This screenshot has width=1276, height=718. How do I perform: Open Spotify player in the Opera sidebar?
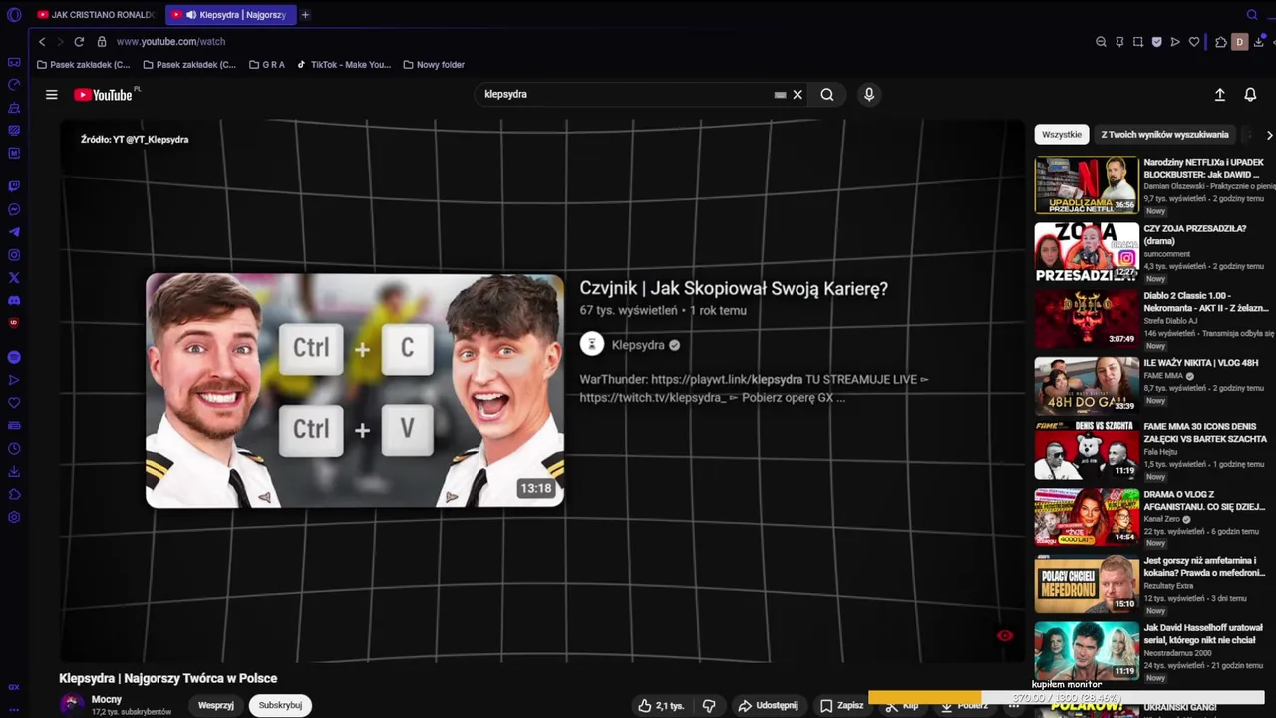(14, 357)
